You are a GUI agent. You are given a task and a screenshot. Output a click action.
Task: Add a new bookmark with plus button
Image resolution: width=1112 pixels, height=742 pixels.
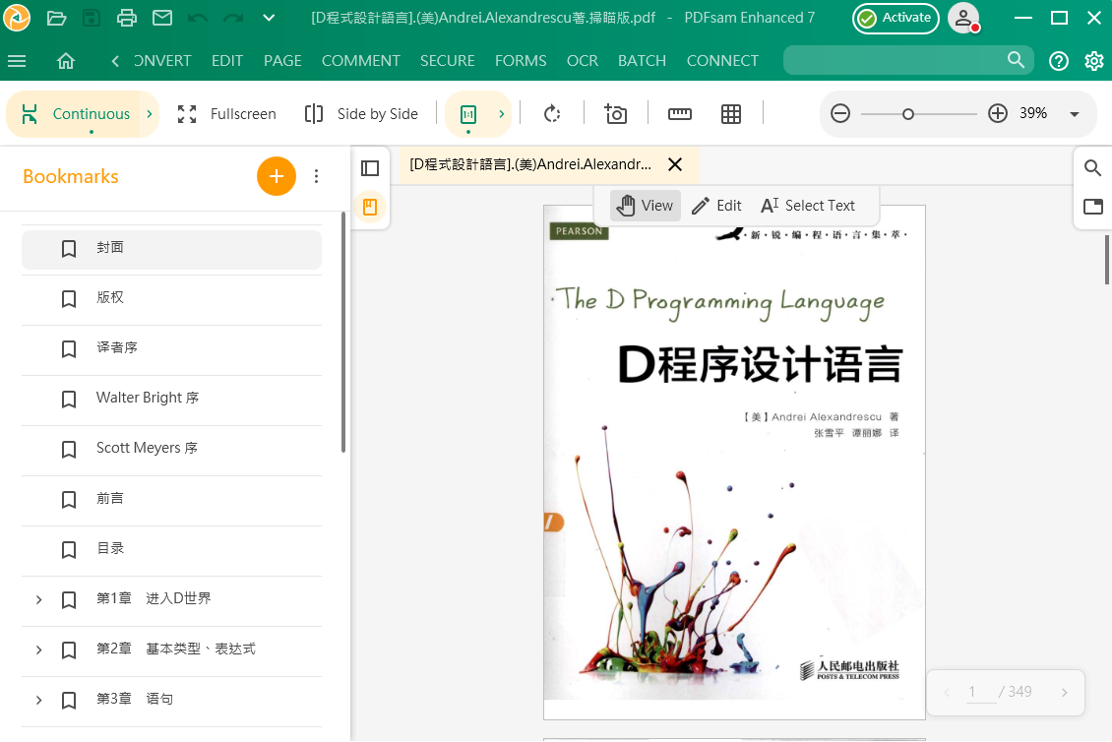point(277,176)
